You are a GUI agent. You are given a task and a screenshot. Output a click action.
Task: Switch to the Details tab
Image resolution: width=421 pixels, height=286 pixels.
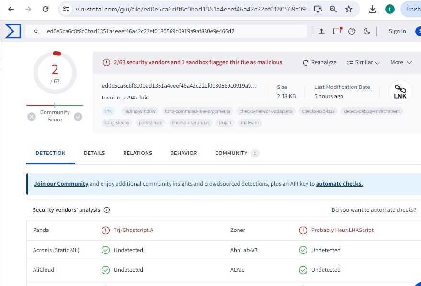pos(94,153)
